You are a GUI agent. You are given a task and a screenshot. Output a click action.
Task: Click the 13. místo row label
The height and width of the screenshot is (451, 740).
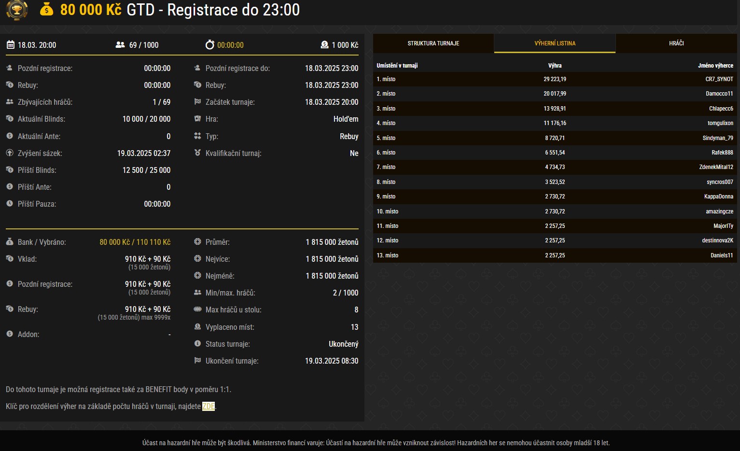pyautogui.click(x=387, y=255)
